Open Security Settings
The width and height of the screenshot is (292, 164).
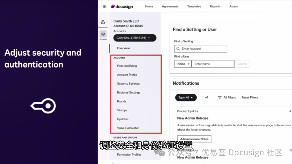point(128,84)
